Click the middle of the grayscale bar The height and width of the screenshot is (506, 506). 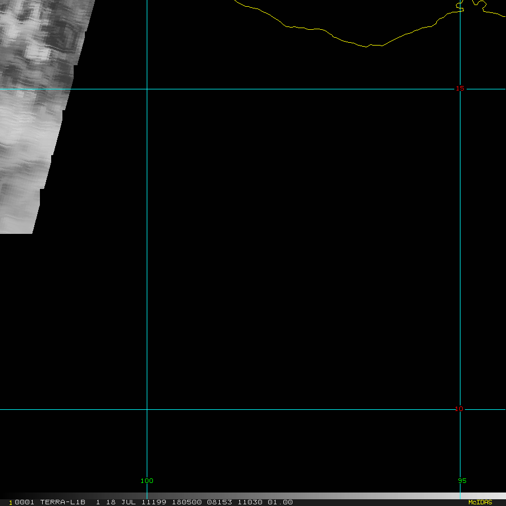(x=253, y=496)
